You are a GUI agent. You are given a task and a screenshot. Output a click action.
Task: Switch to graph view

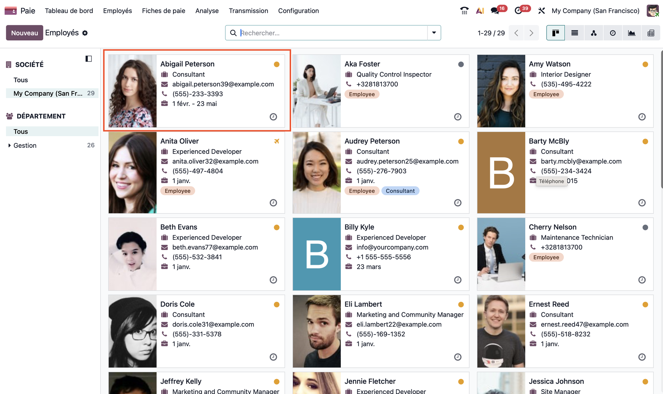point(632,33)
